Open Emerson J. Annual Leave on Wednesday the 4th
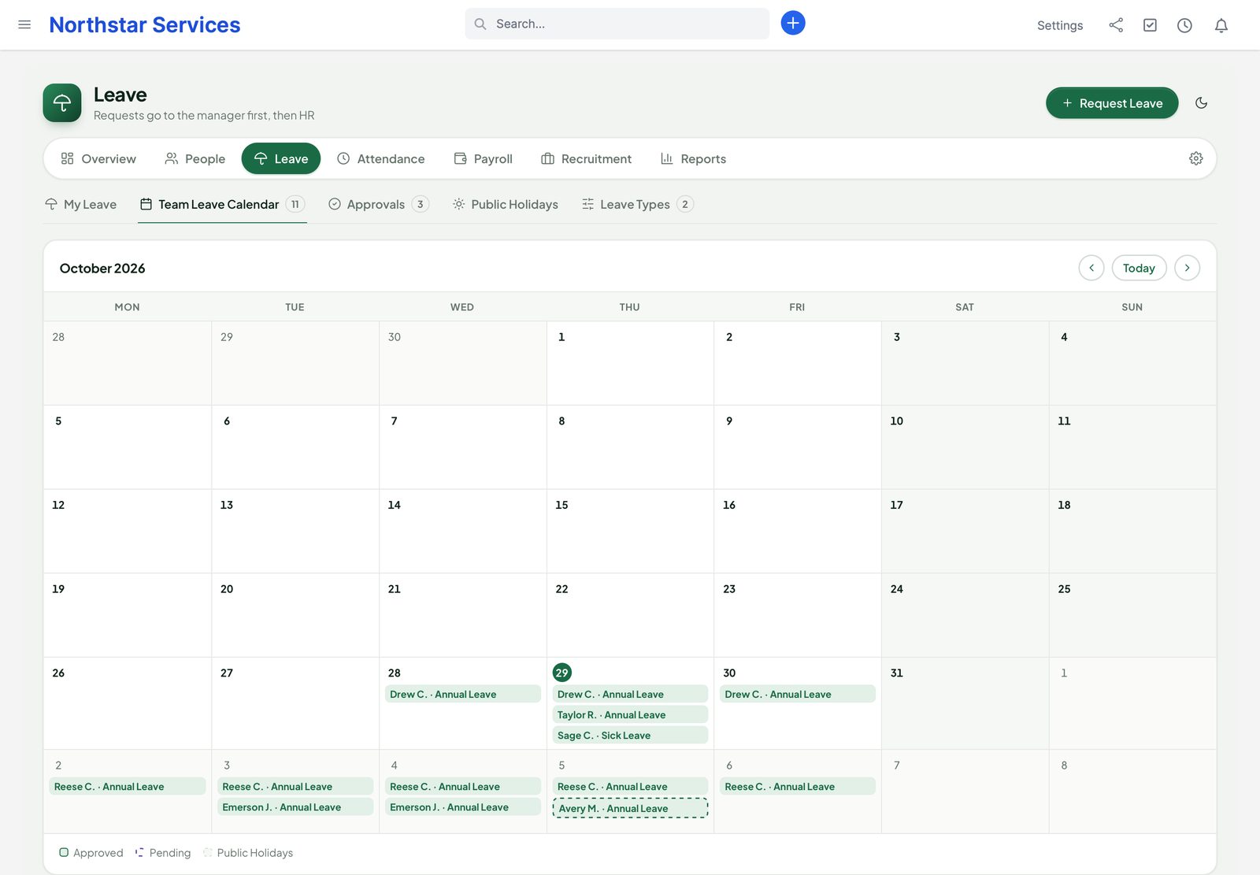The width and height of the screenshot is (1260, 875). pos(463,806)
